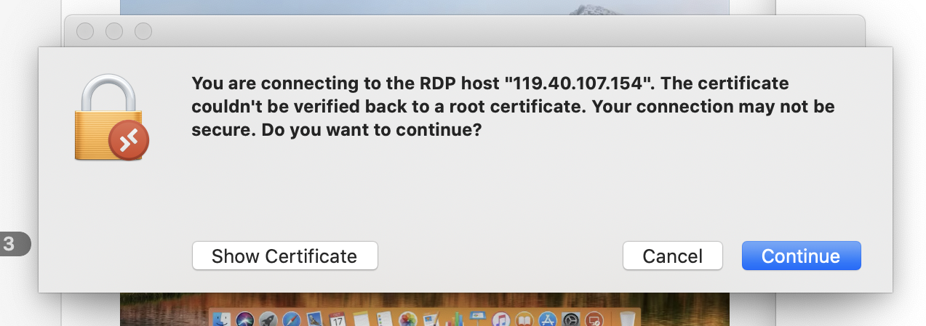Open Photos pinwheel icon in dock
Viewport: 926px width, 326px height.
407,319
